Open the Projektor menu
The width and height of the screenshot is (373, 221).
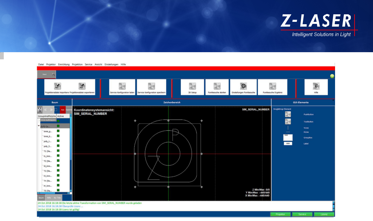[51, 64]
